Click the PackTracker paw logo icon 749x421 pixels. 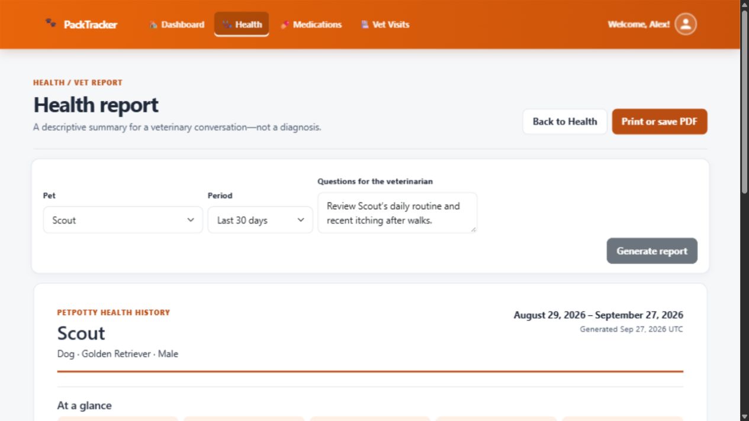tap(51, 24)
